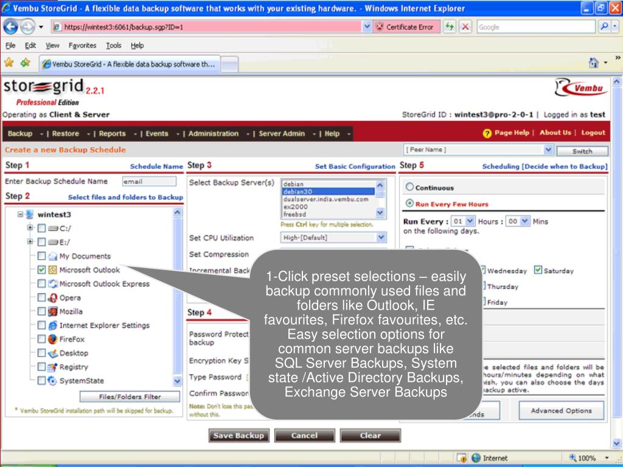Click the Internet Explorer Settings icon

(x=52, y=326)
